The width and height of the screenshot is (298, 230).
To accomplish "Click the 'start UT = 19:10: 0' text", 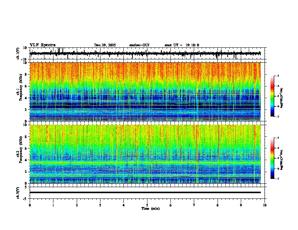I will tap(182, 45).
